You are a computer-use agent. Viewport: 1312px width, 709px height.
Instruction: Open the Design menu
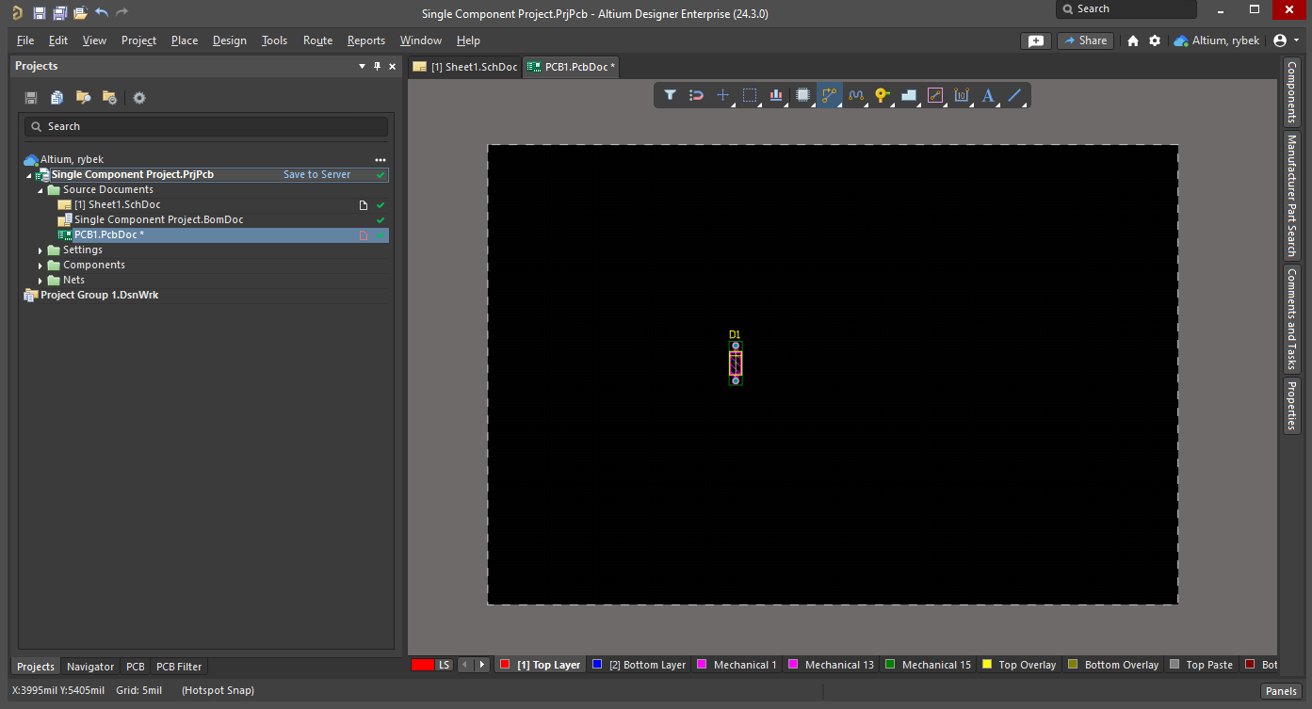[230, 40]
